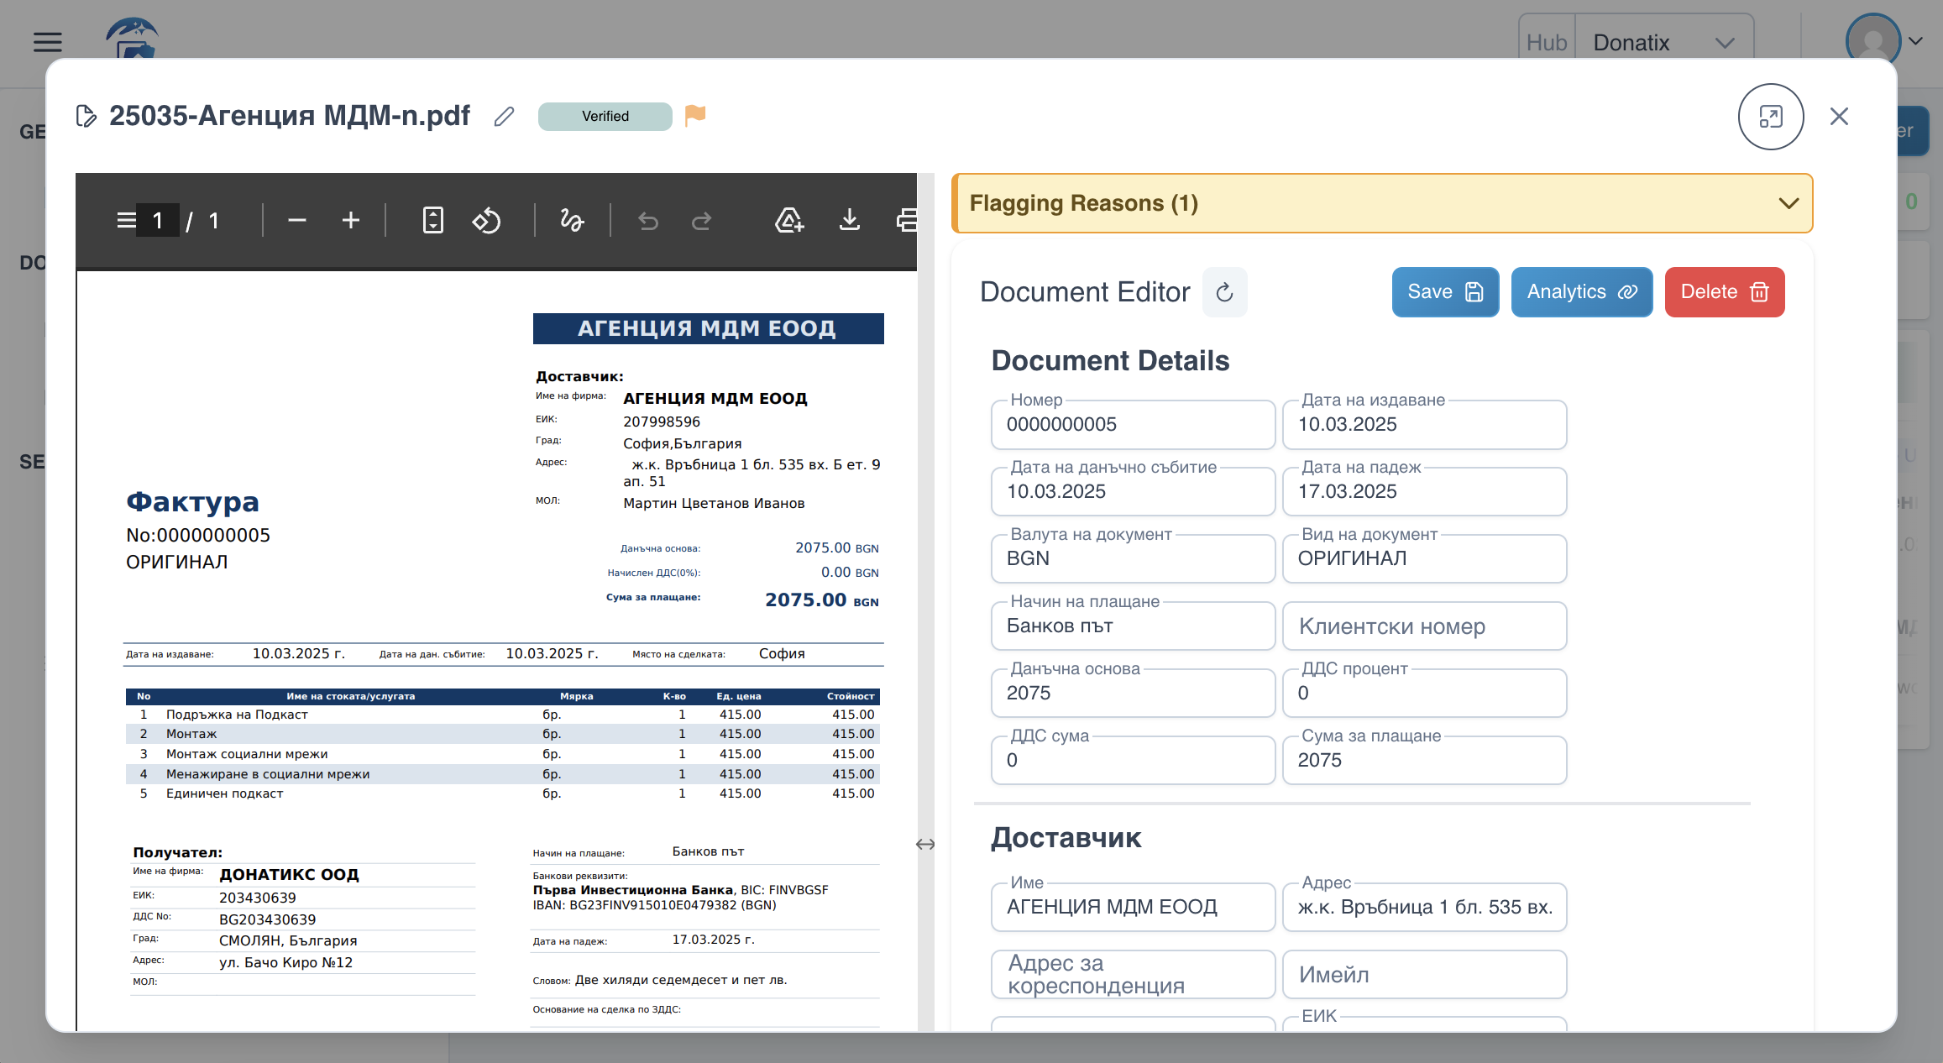This screenshot has width=1943, height=1063.
Task: Download the PDF document
Action: click(x=850, y=220)
